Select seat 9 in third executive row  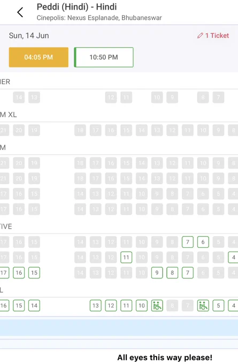click(x=157, y=272)
